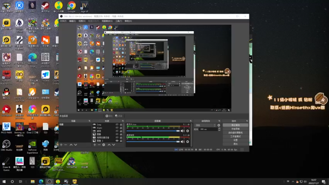The image size is (329, 185).
Task: Mute the Desktop Audio speaker icon
Action: [x=183, y=141]
